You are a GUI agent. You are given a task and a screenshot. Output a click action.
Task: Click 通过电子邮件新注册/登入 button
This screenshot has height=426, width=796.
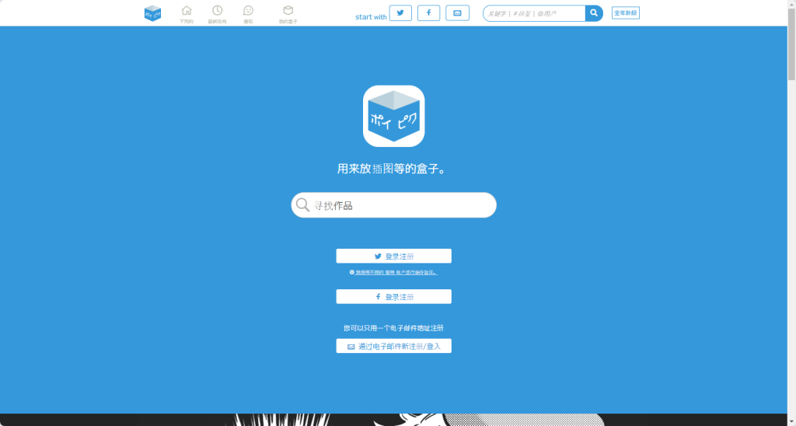[x=393, y=346]
